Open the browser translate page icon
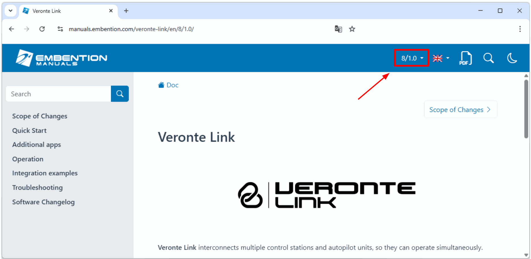The image size is (531, 259). click(x=338, y=29)
